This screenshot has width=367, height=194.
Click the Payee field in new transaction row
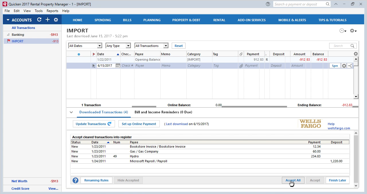[147, 66]
